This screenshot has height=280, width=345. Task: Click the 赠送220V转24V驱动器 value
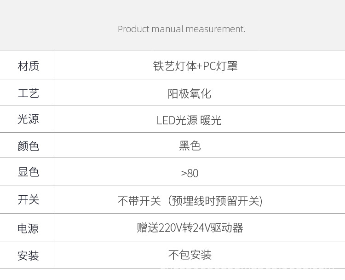pos(190,227)
